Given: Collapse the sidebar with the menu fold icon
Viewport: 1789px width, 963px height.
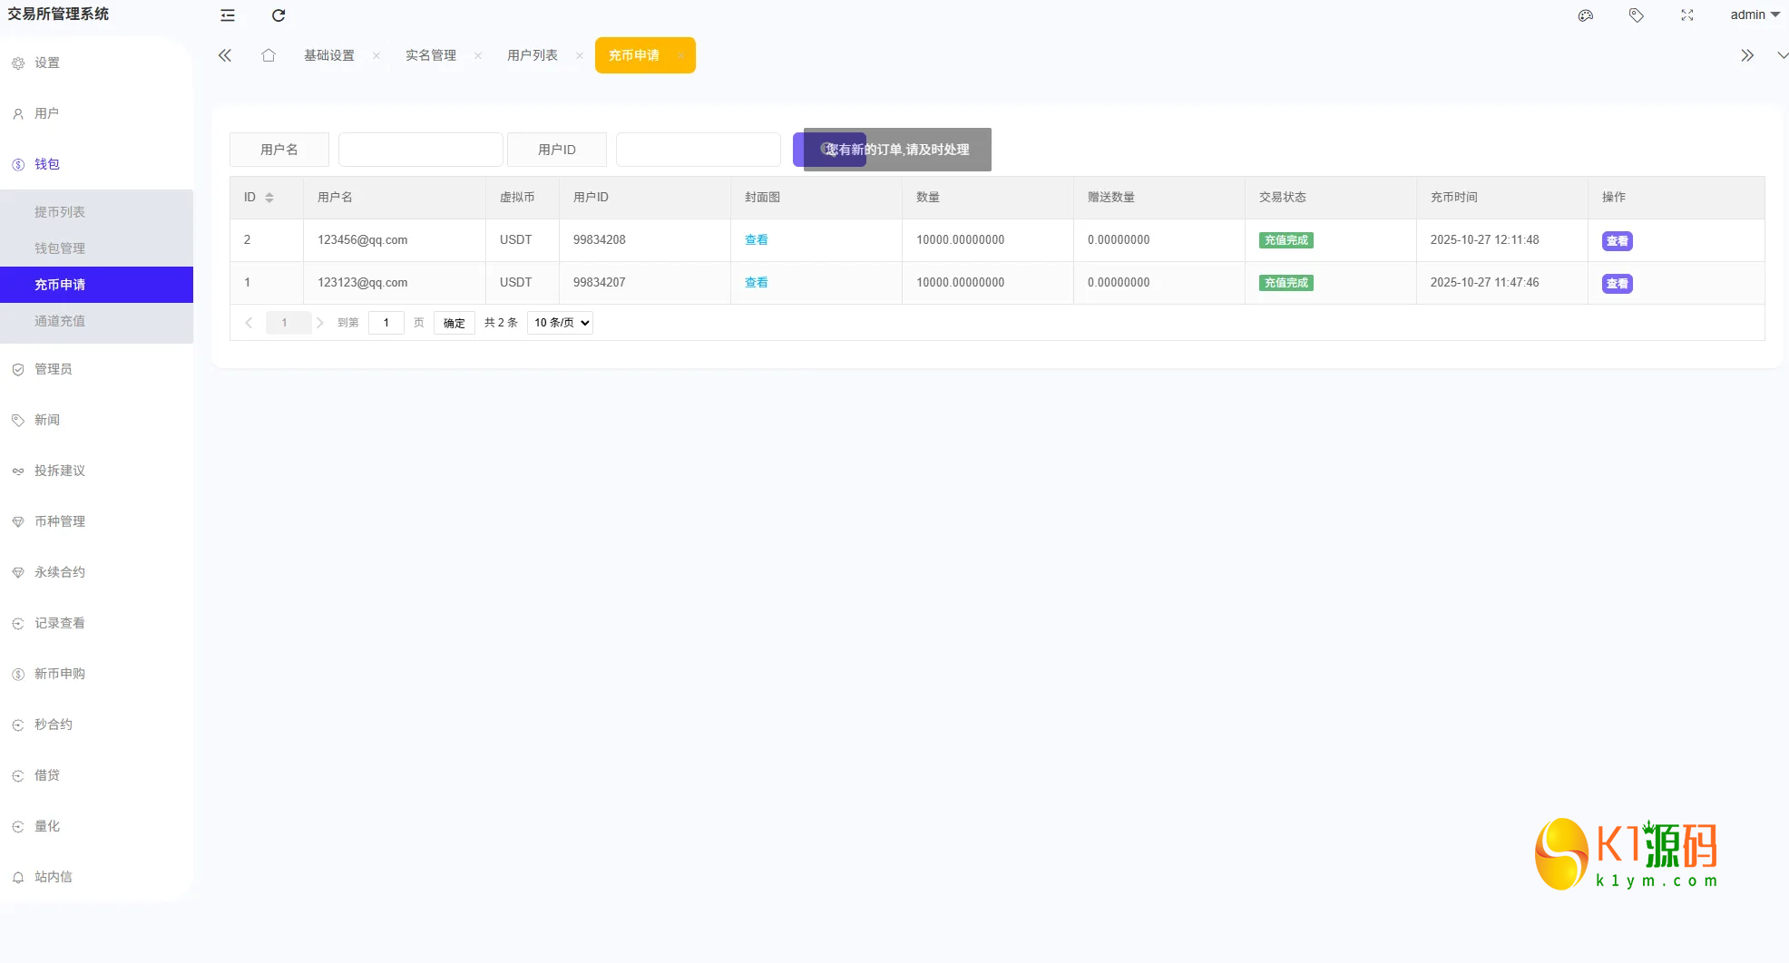Looking at the screenshot, I should (228, 15).
